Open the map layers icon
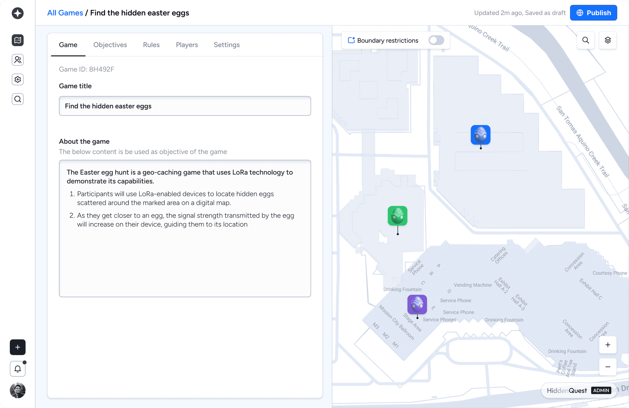This screenshot has height=408, width=629. pyautogui.click(x=608, y=40)
